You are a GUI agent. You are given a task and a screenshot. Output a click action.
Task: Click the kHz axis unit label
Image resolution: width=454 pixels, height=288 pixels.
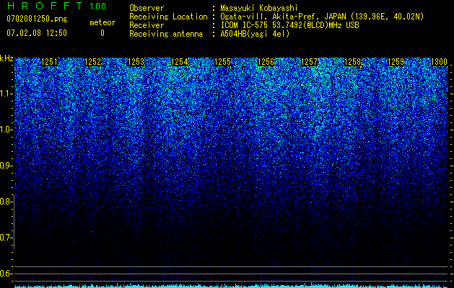(6, 58)
